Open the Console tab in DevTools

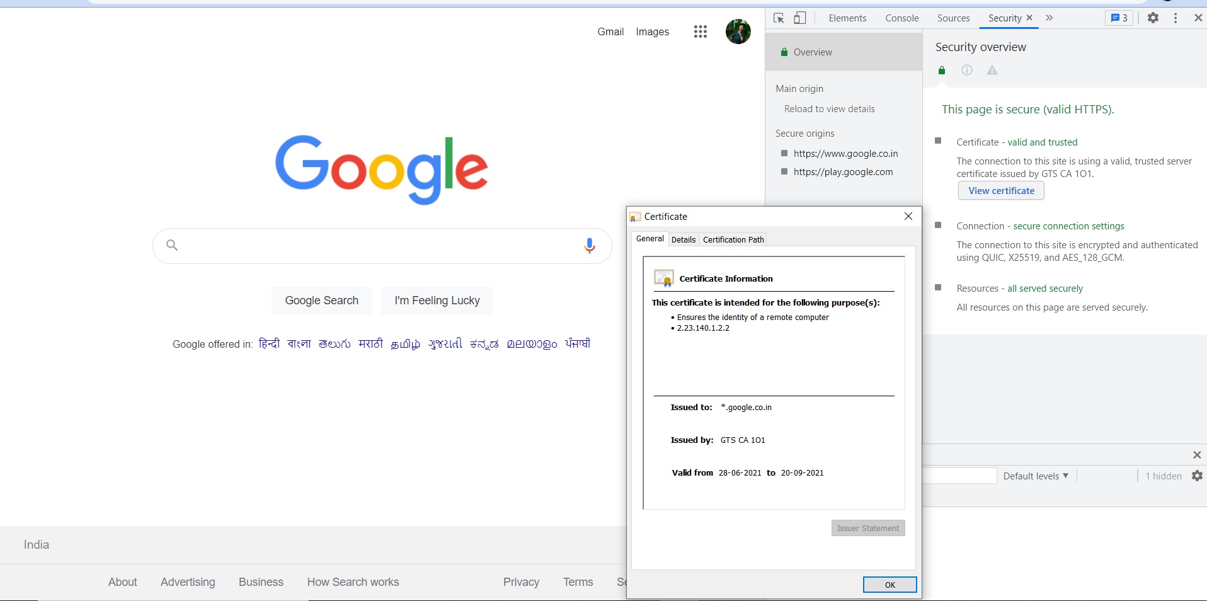click(901, 18)
